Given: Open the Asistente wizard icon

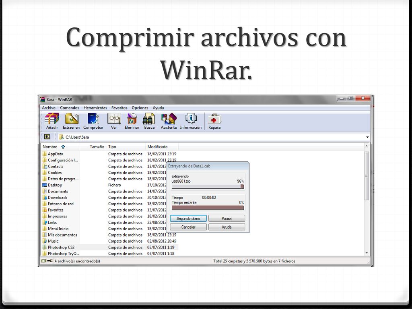Looking at the screenshot, I should pyautogui.click(x=169, y=119).
